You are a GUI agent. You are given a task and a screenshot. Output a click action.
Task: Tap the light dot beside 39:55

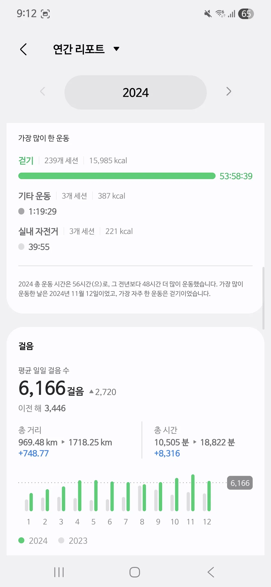[21, 247]
